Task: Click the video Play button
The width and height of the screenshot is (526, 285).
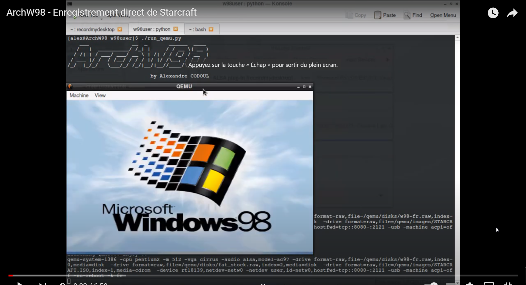Action: pyautogui.click(x=19, y=283)
